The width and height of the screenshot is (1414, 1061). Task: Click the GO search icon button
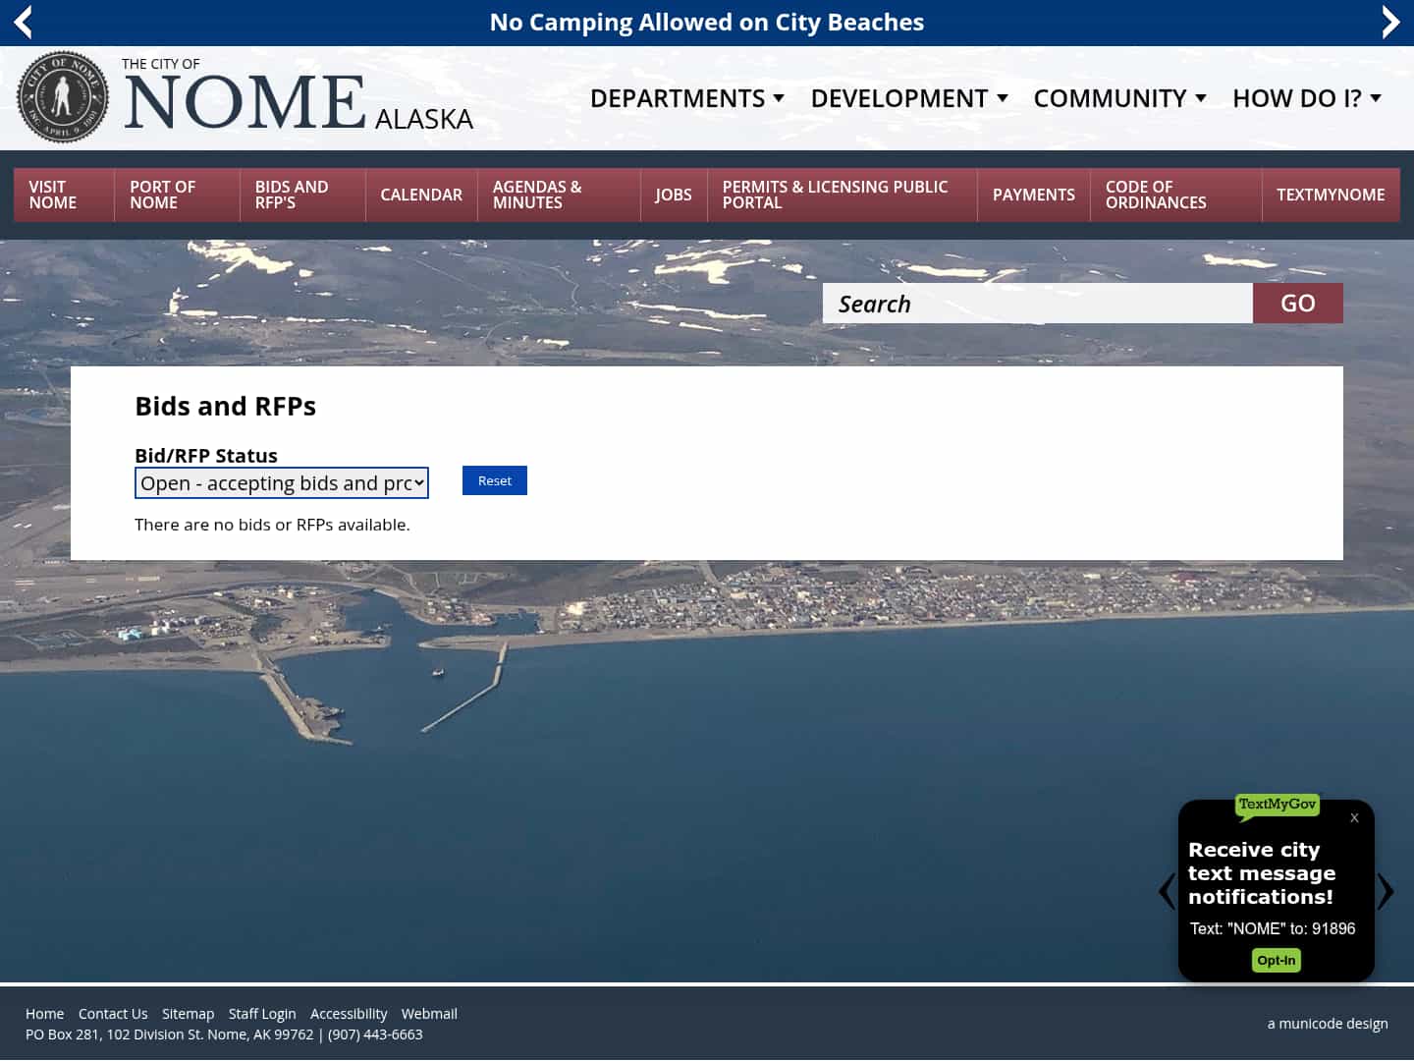coord(1297,303)
